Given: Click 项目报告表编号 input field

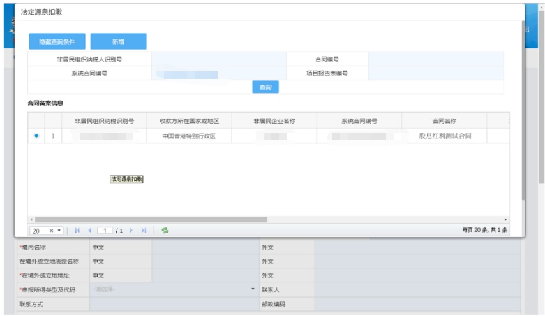Looking at the screenshot, I should coord(435,73).
